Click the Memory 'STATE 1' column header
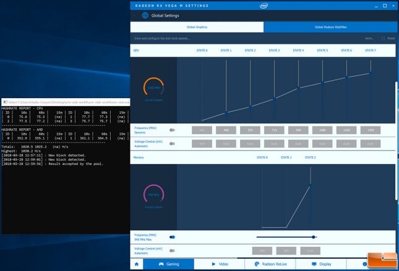Image resolution: width=399 pixels, height=271 pixels. 286,157
